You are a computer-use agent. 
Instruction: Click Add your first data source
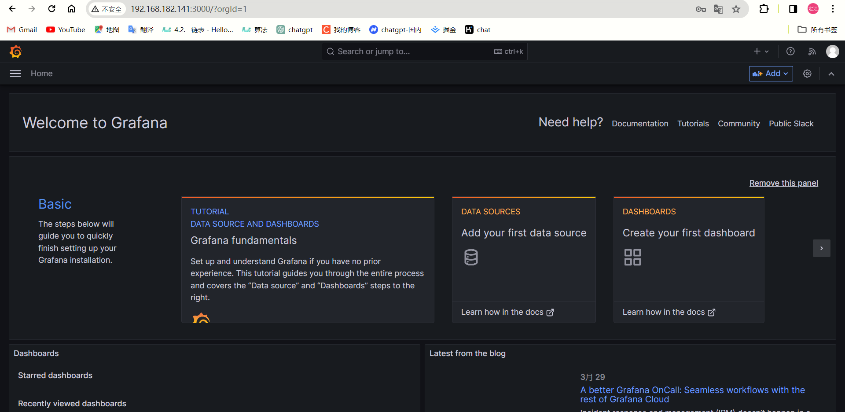524,233
